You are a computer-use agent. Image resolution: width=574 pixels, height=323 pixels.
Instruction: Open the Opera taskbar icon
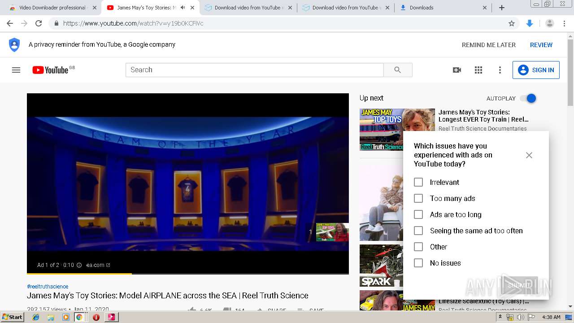coord(96,317)
